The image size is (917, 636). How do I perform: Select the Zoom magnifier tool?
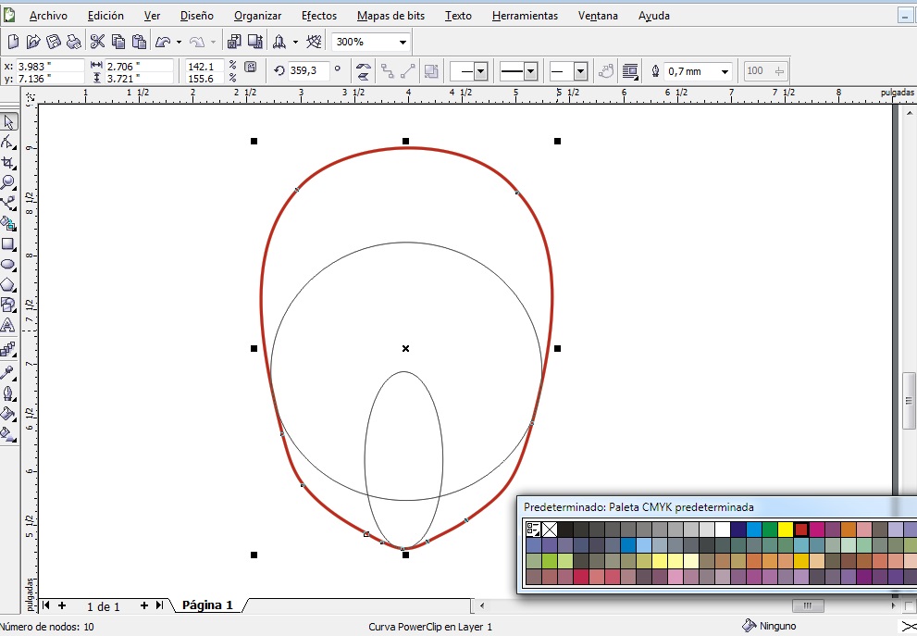[8, 182]
